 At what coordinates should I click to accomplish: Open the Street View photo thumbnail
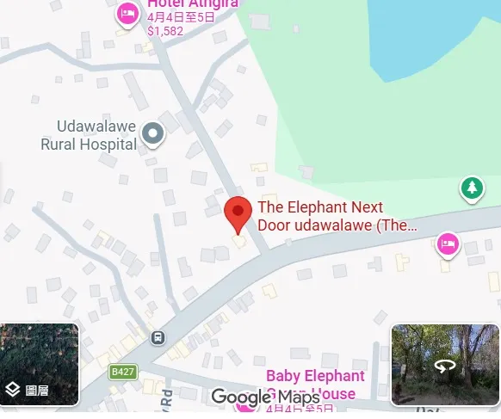tap(445, 365)
